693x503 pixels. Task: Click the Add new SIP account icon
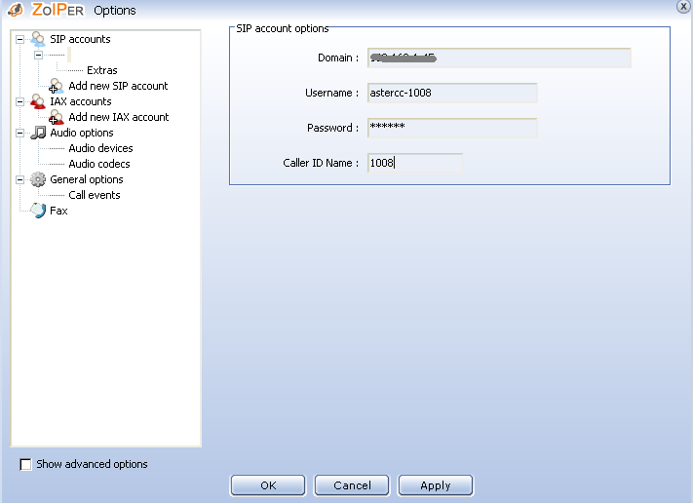pos(57,86)
